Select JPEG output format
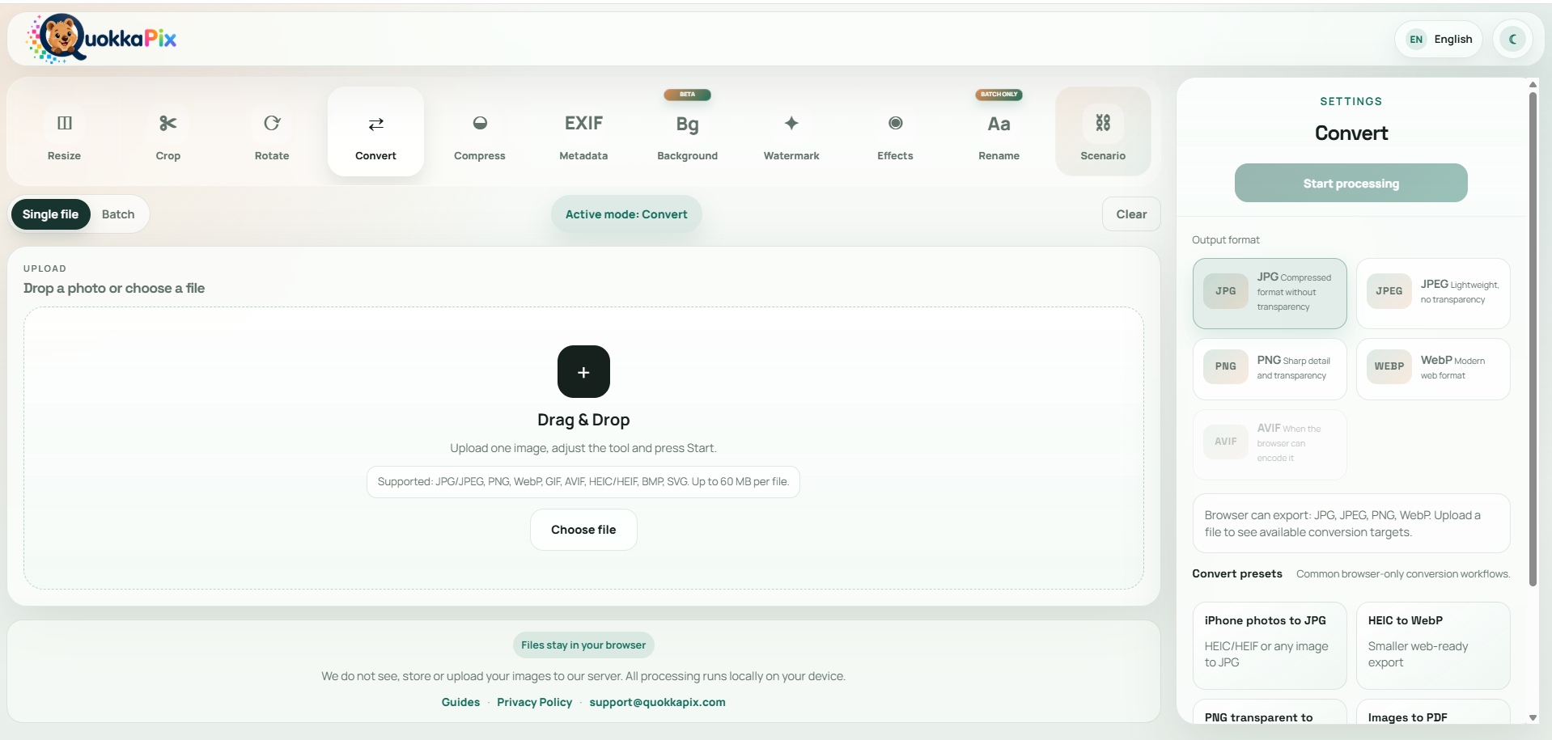 click(1433, 293)
